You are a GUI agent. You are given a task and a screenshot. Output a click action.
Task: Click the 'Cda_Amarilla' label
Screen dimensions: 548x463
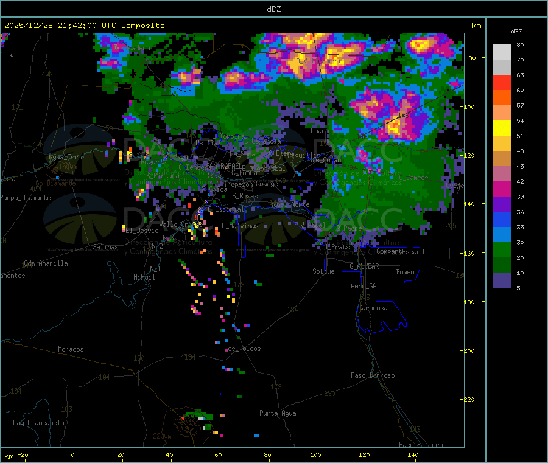coord(46,263)
